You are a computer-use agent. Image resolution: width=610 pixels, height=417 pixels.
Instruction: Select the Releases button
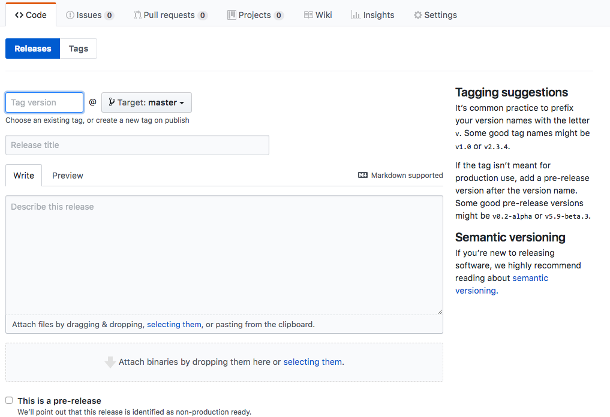coord(32,49)
